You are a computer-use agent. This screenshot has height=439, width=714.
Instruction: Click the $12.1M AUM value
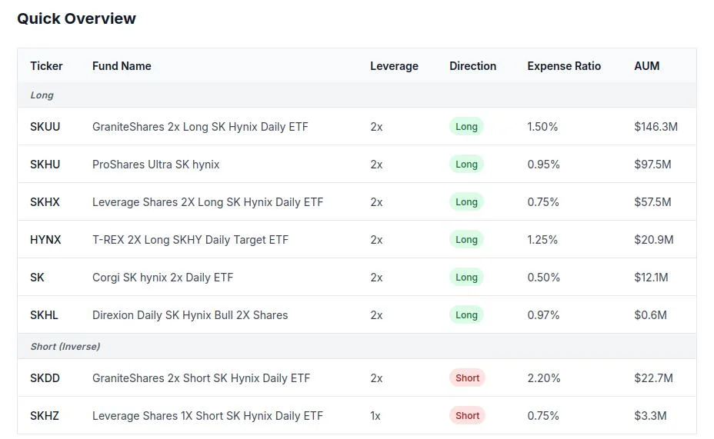[x=651, y=278]
